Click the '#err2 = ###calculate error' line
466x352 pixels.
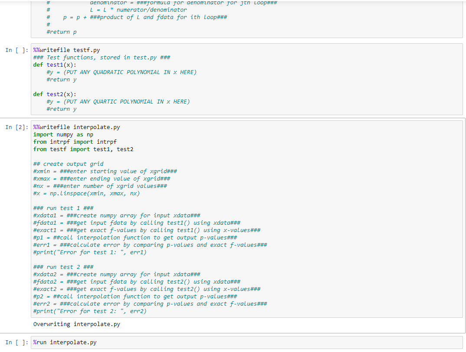[150, 304]
